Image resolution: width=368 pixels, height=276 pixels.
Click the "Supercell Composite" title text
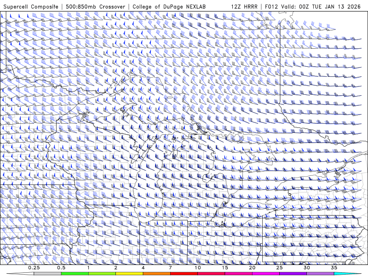point(31,6)
